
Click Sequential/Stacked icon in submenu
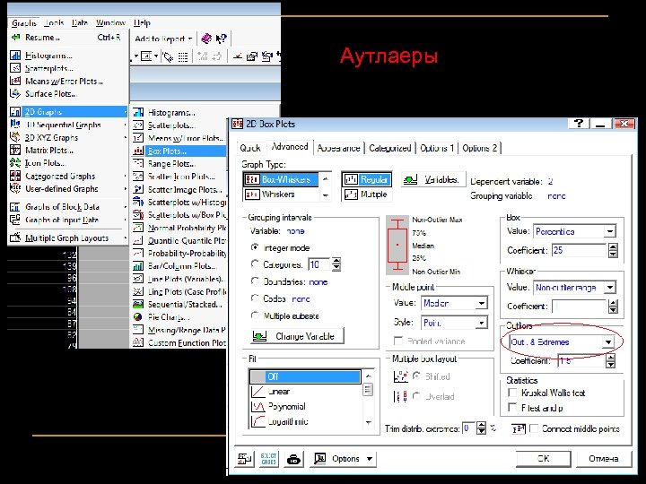coord(138,305)
